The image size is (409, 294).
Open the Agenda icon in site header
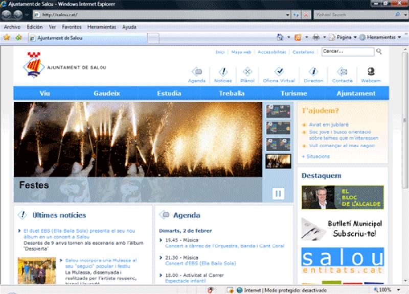click(x=197, y=72)
